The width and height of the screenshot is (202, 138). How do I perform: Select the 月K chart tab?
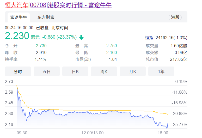[x=133, y=71]
